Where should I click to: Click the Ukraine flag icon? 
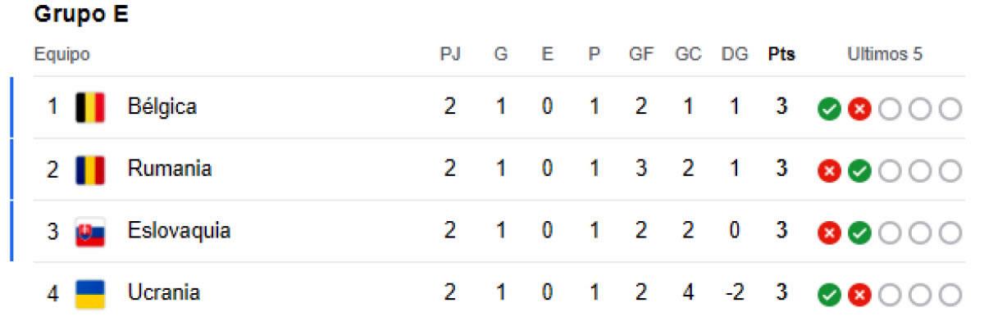89,294
